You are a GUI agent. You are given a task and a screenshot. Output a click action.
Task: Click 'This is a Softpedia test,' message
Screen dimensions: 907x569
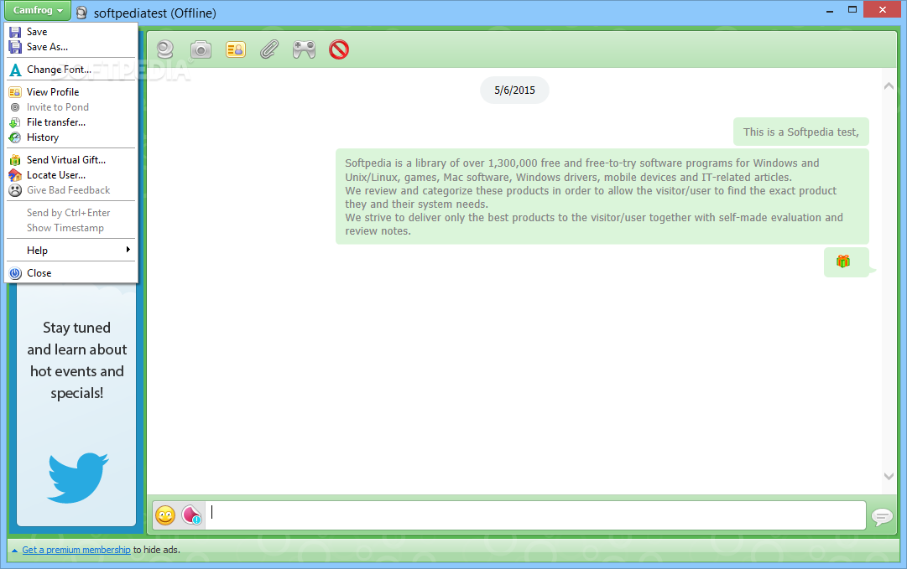[x=801, y=132]
